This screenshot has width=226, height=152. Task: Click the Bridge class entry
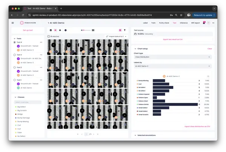pos(20,114)
